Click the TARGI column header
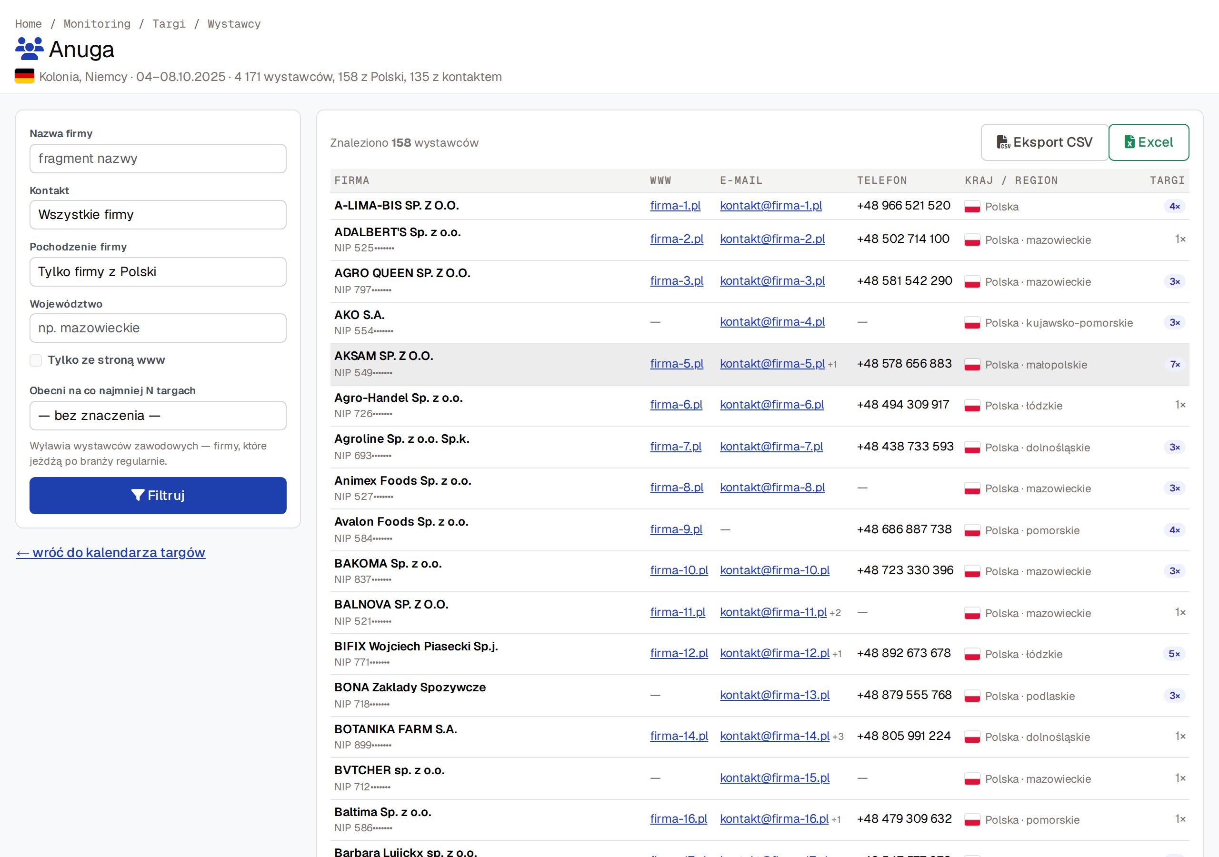The image size is (1219, 857). tap(1167, 180)
